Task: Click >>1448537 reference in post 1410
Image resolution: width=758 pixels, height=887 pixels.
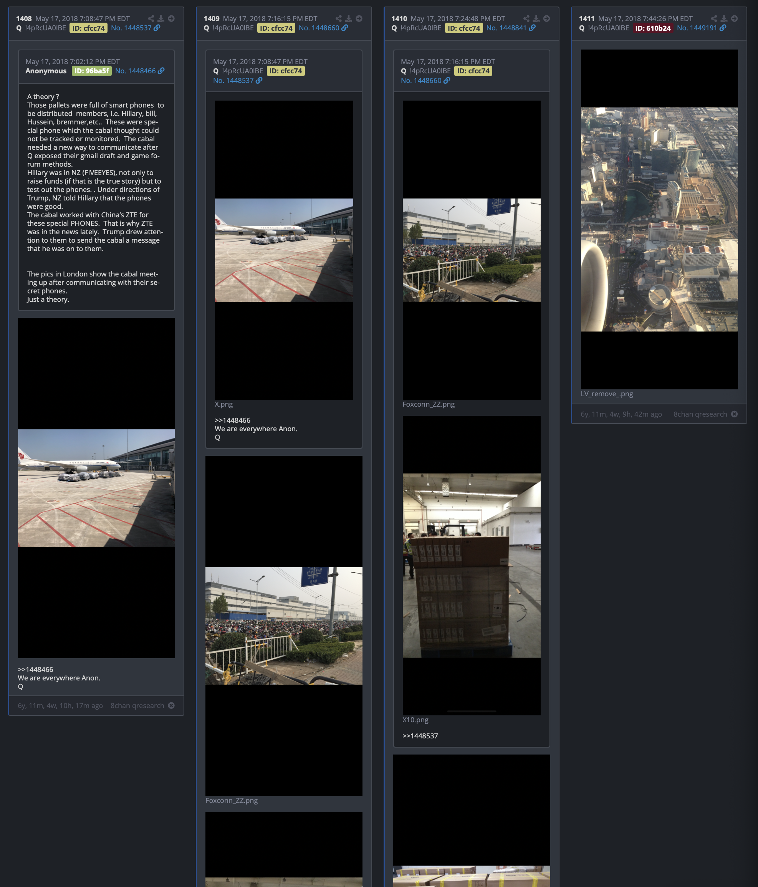Action: click(420, 736)
